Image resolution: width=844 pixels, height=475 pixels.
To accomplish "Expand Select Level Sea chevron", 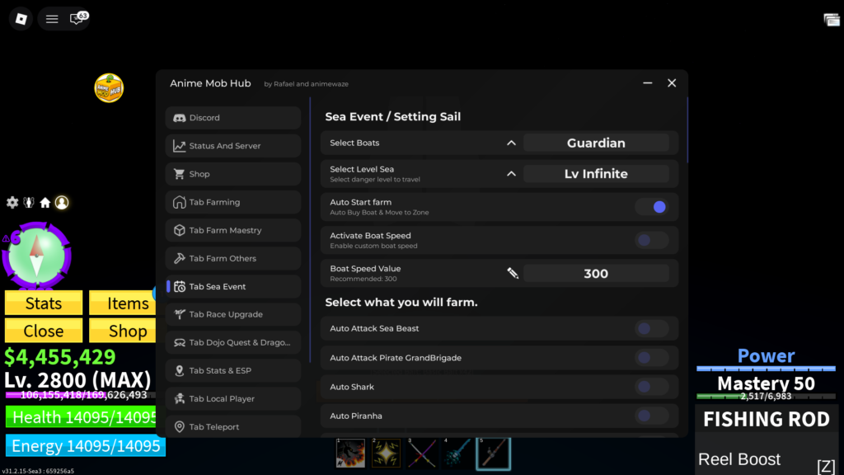I will (511, 173).
